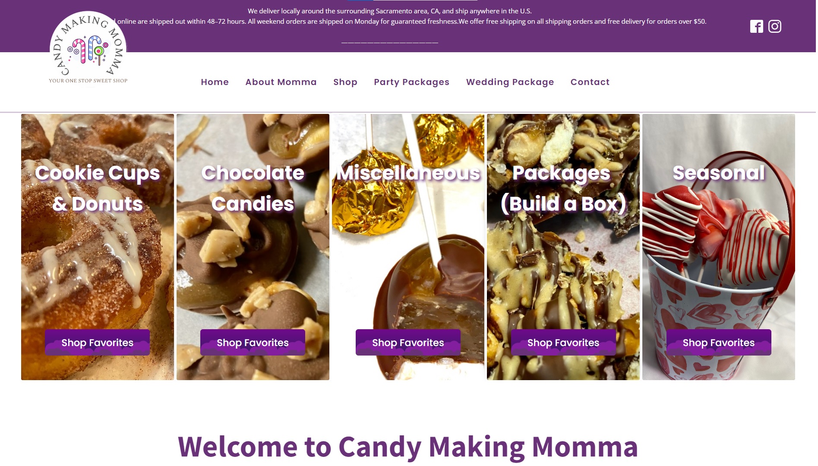Open the Shop menu
This screenshot has width=818, height=466.
(345, 82)
